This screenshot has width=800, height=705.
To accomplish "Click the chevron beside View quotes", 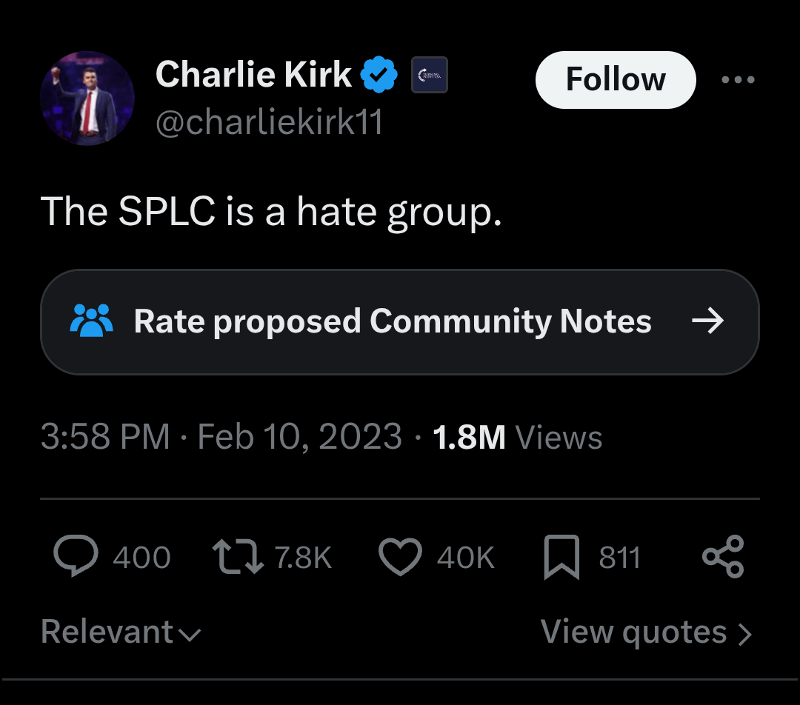I will [x=745, y=634].
